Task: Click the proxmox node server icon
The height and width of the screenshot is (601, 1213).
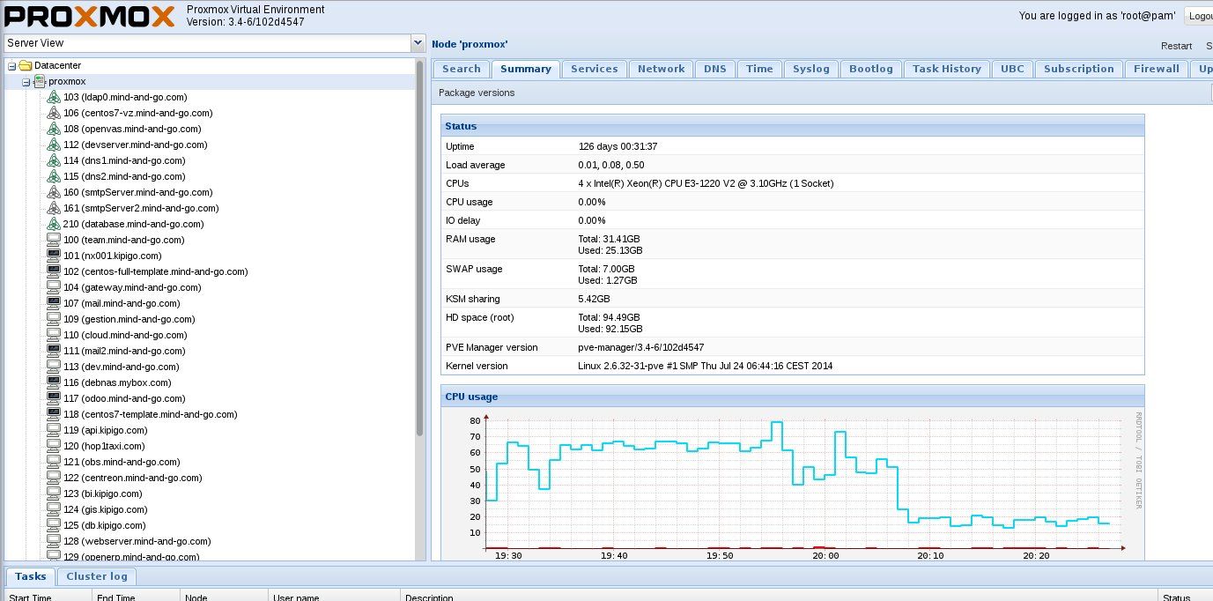Action: point(40,81)
